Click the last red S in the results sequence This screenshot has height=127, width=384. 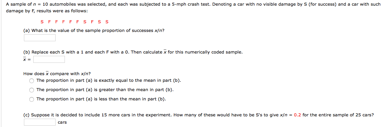[107, 22]
